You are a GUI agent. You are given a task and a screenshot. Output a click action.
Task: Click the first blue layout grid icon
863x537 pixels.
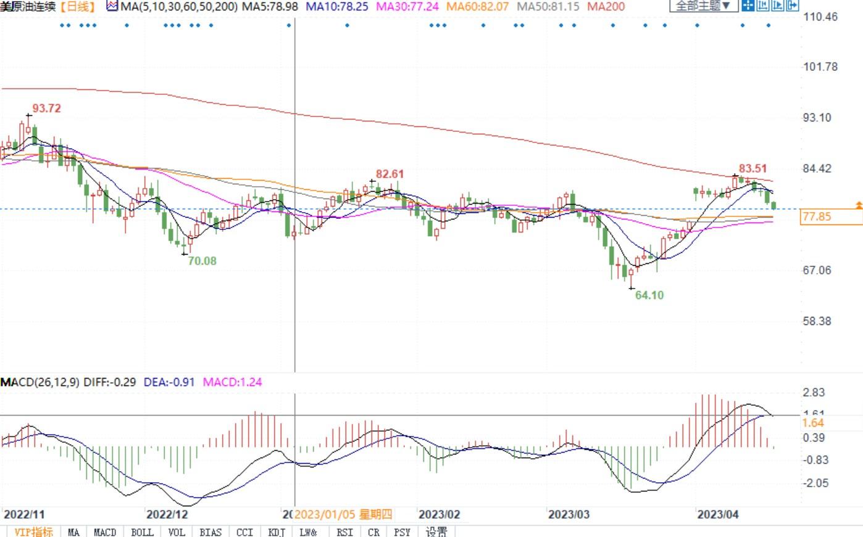pyautogui.click(x=748, y=6)
